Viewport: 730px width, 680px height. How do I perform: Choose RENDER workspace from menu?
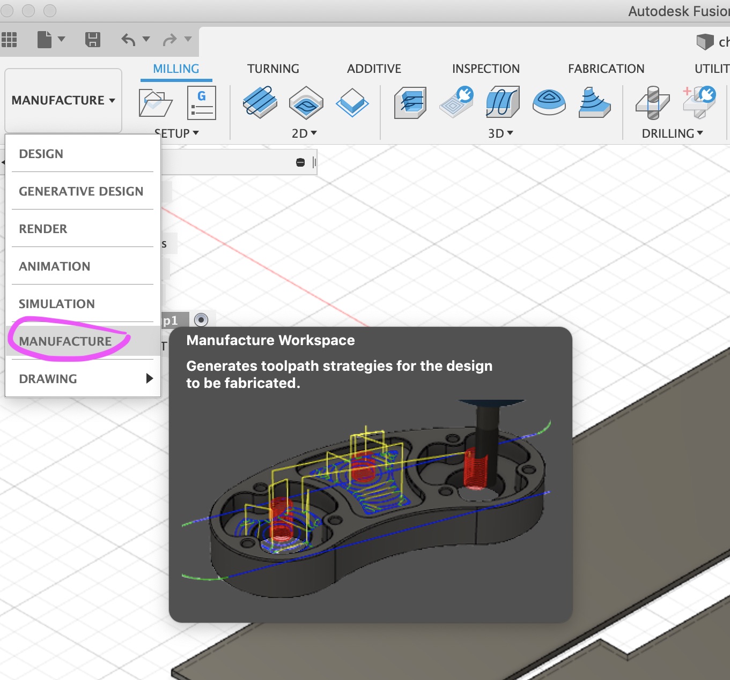point(83,229)
